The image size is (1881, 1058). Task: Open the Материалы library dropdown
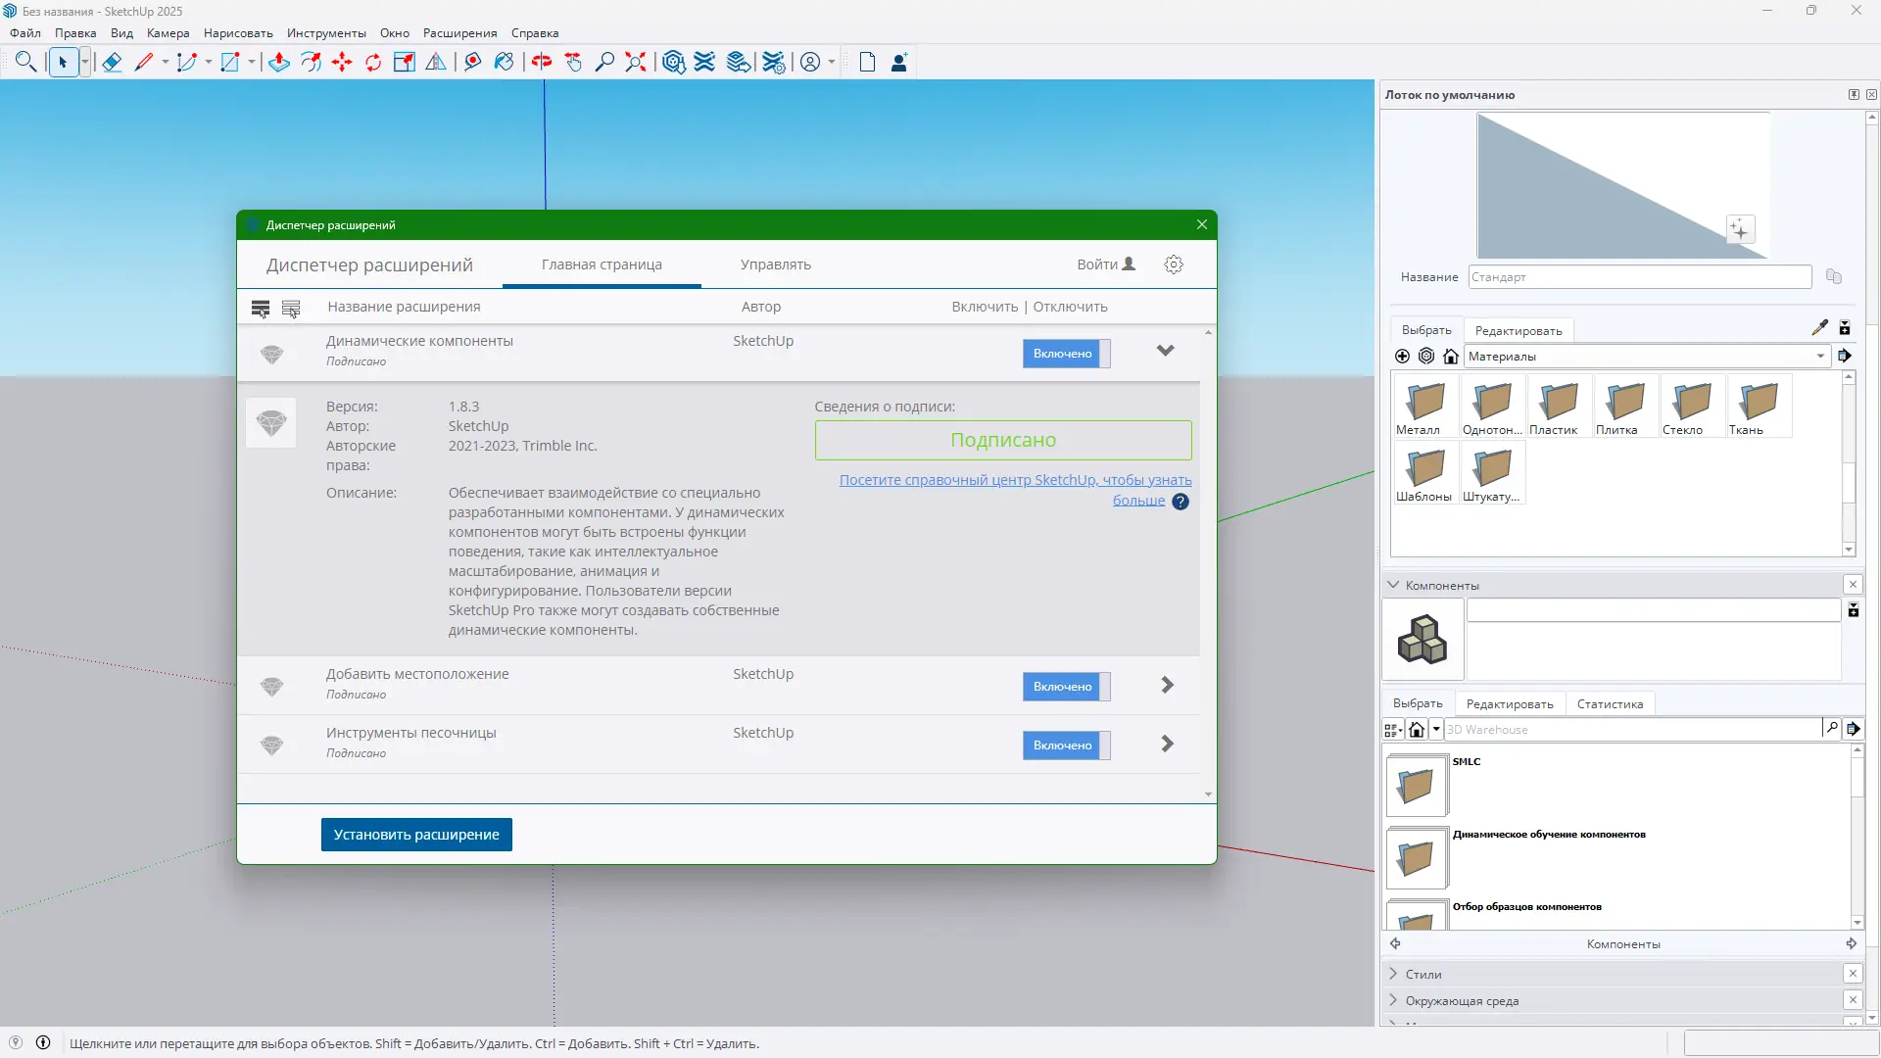[x=1820, y=357]
